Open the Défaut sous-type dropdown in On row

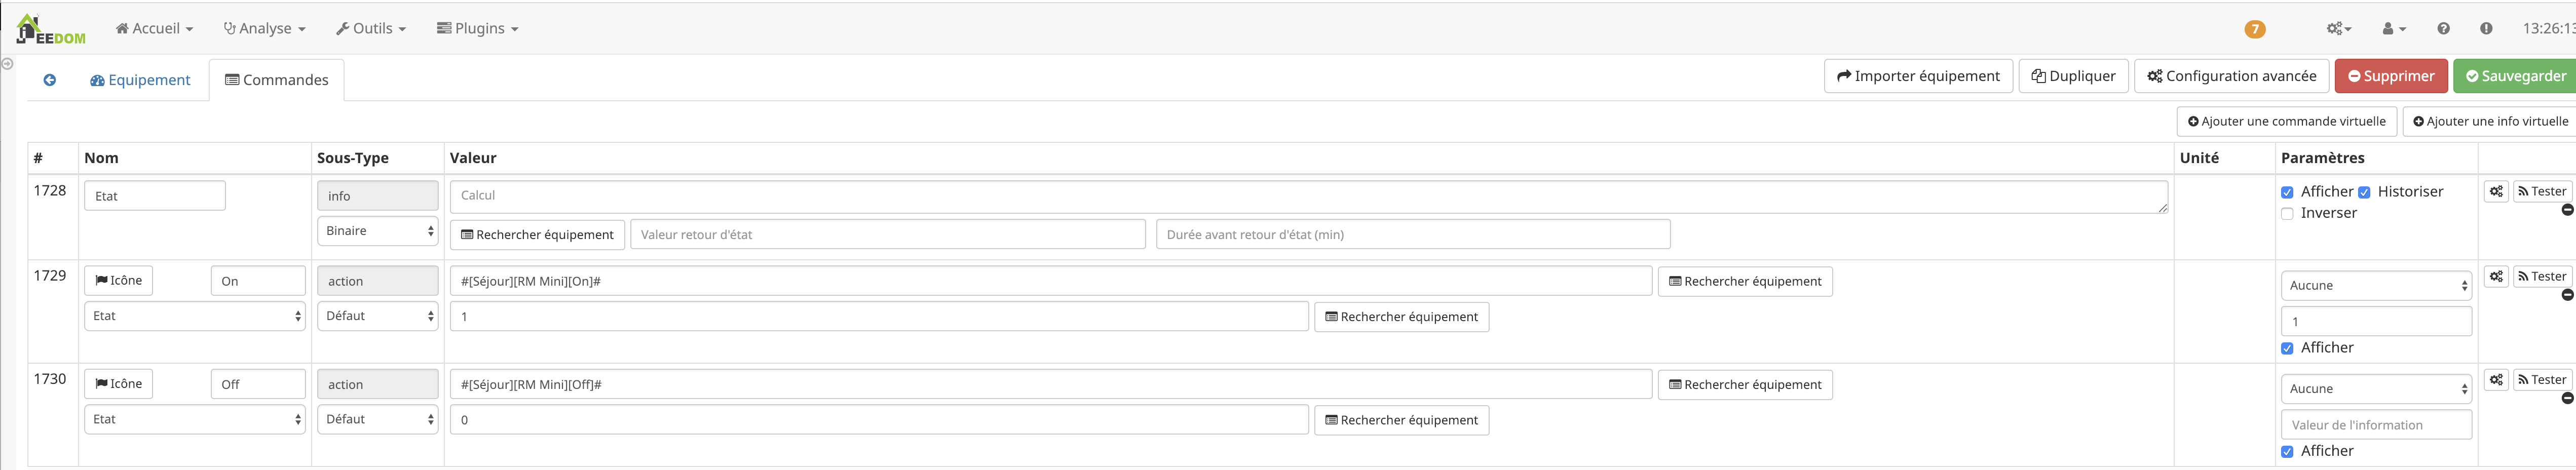point(378,316)
